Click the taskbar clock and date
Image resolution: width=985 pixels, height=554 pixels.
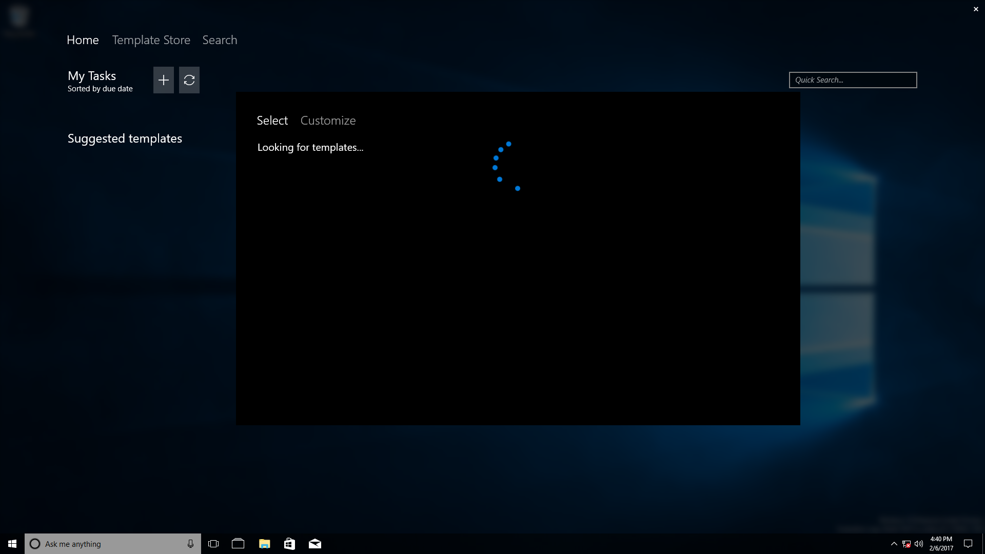(x=941, y=544)
